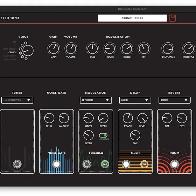The width and height of the screenshot is (196, 196).
Task: Click the Noise Gate Amount knob
Action: 64,118
